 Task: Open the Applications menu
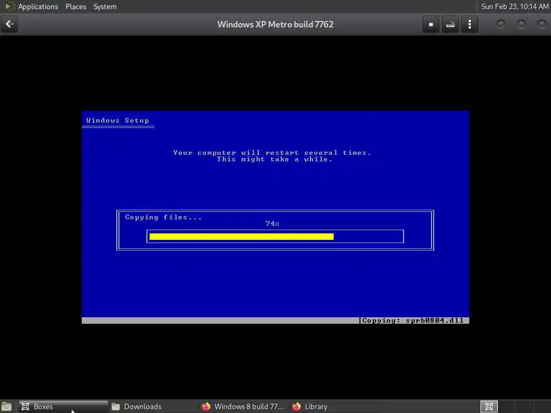click(x=38, y=6)
